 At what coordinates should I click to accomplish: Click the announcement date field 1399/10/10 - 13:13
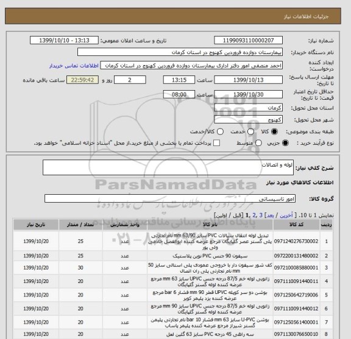(x=64, y=40)
